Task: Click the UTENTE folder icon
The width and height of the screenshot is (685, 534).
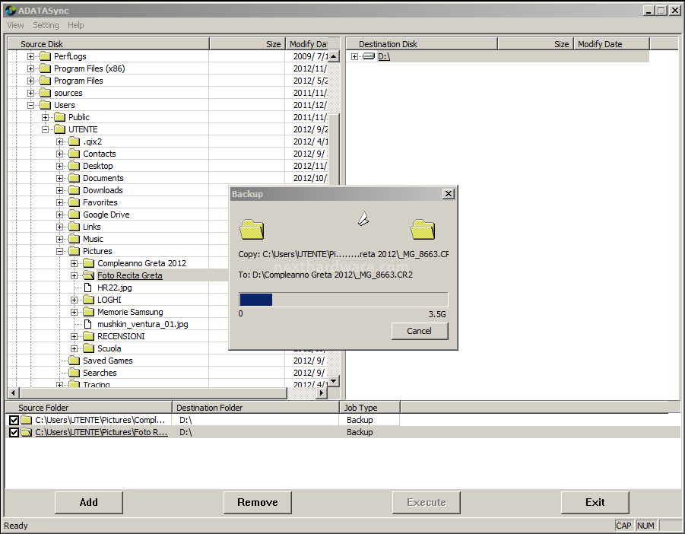Action: point(60,130)
